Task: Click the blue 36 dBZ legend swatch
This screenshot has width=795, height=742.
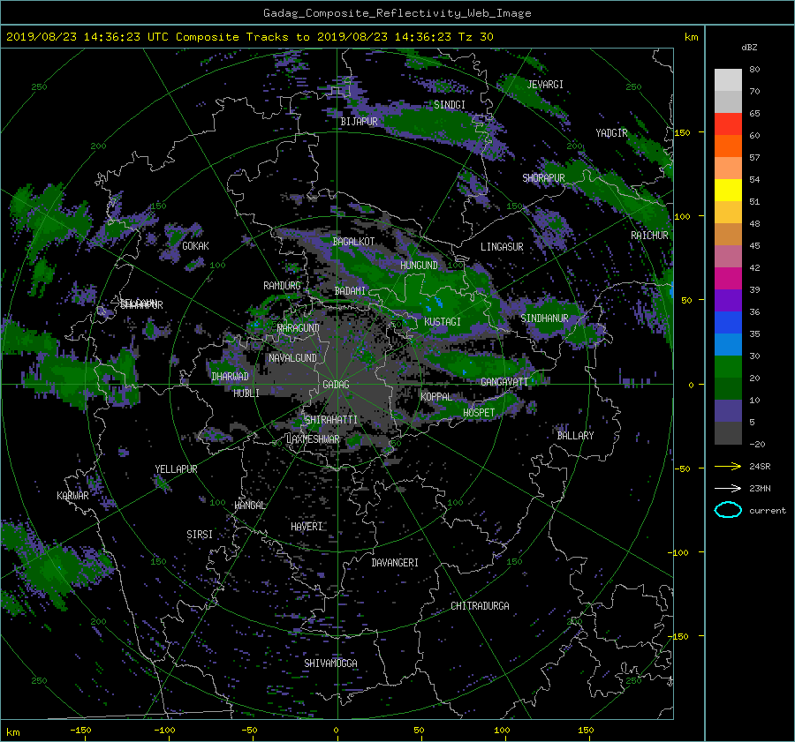Action: pos(728,322)
